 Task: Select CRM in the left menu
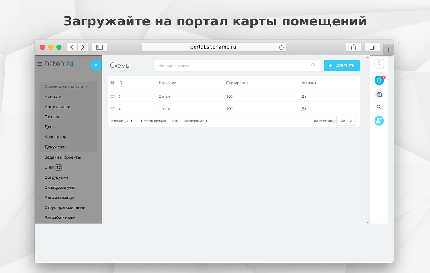click(x=49, y=167)
